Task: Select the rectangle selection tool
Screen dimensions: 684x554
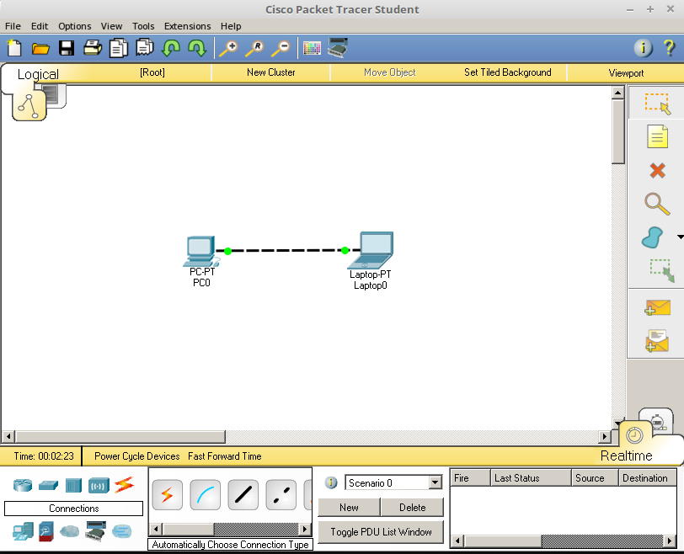Action: pyautogui.click(x=657, y=103)
